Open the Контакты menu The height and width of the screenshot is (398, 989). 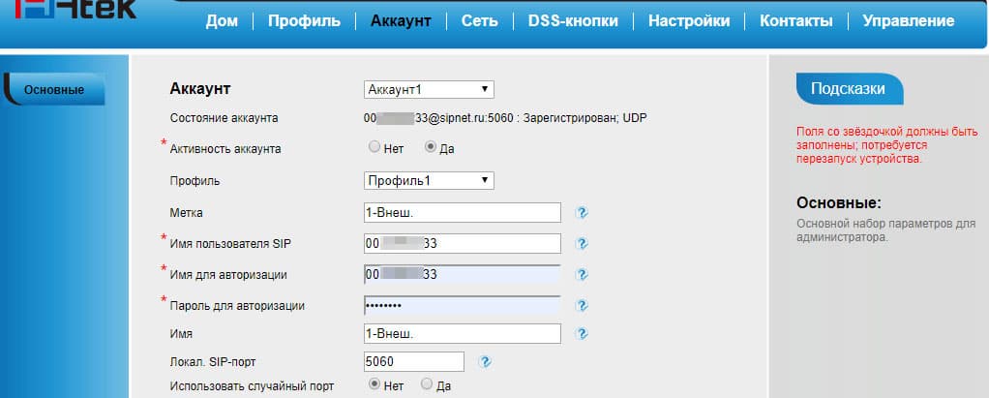pos(796,20)
